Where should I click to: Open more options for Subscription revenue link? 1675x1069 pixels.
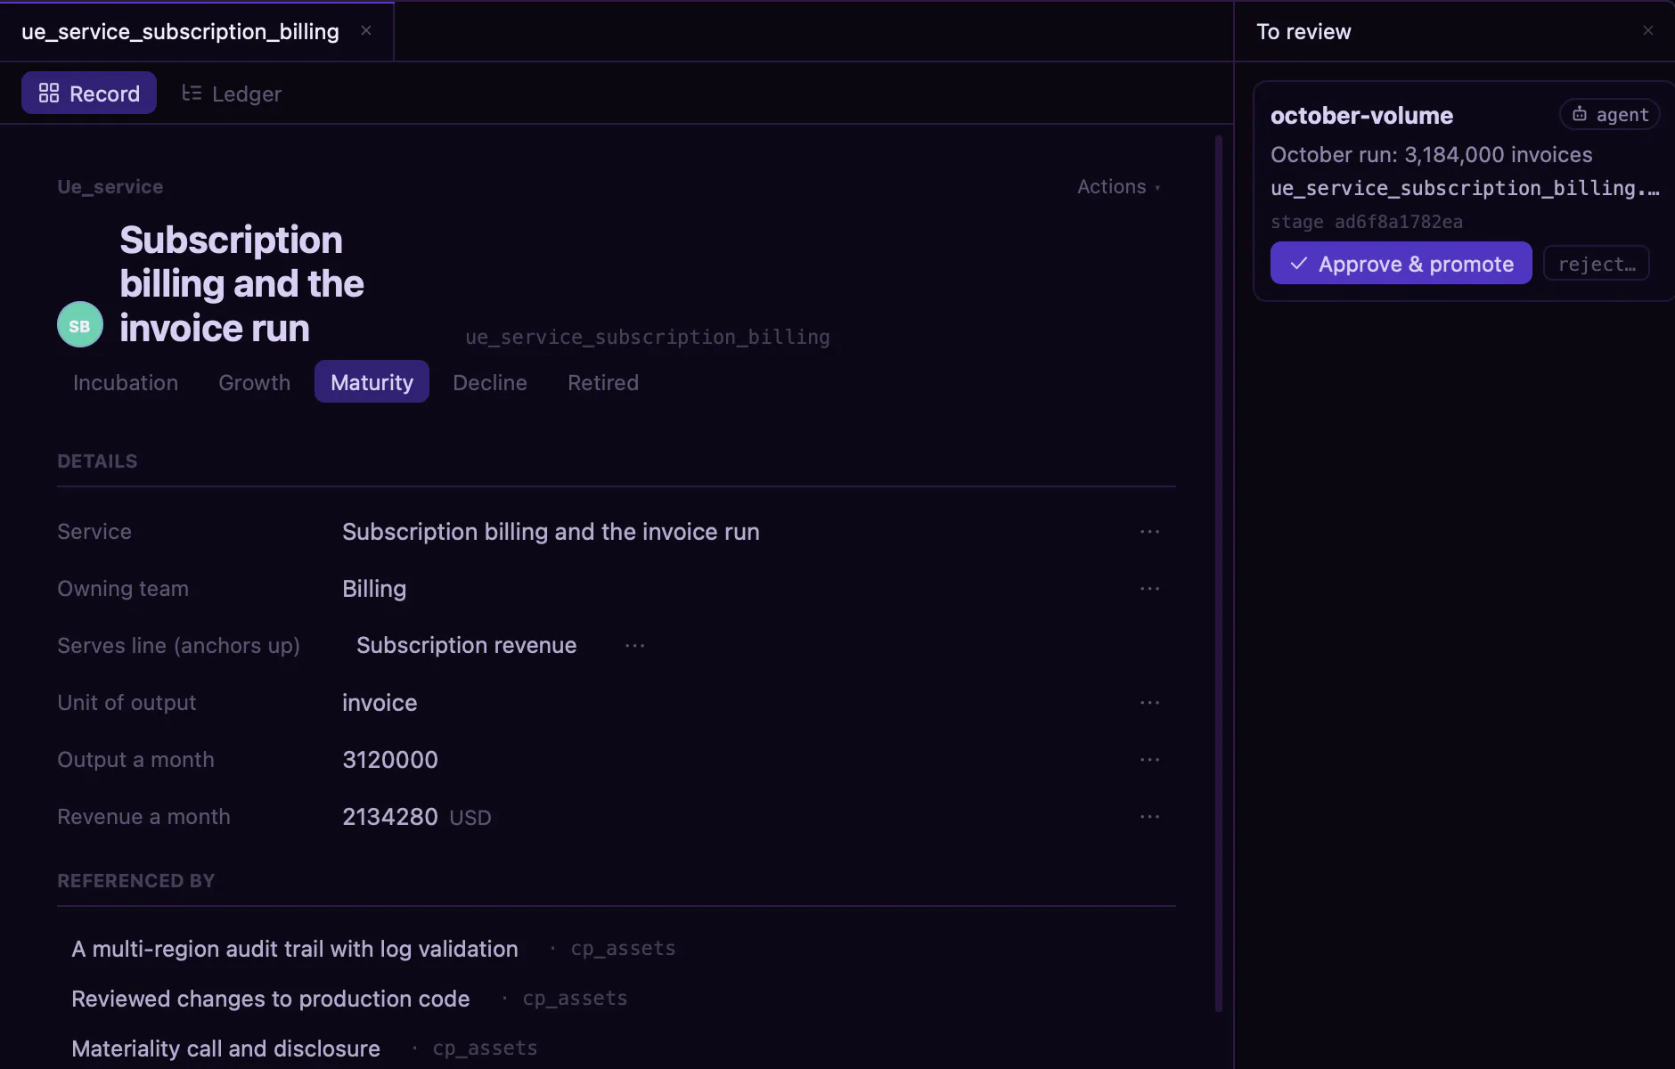coord(635,646)
